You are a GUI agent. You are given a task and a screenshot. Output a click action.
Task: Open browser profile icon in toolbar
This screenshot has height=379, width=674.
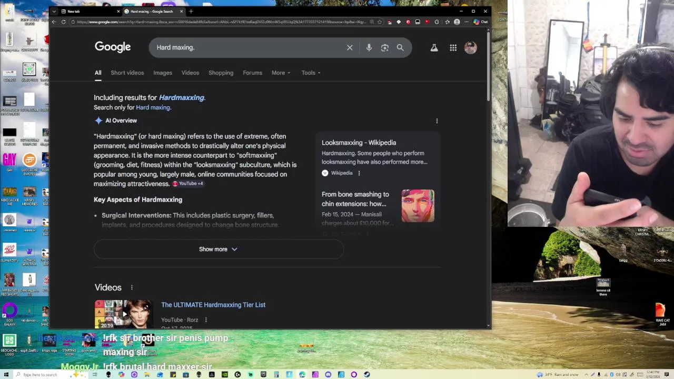point(457,22)
